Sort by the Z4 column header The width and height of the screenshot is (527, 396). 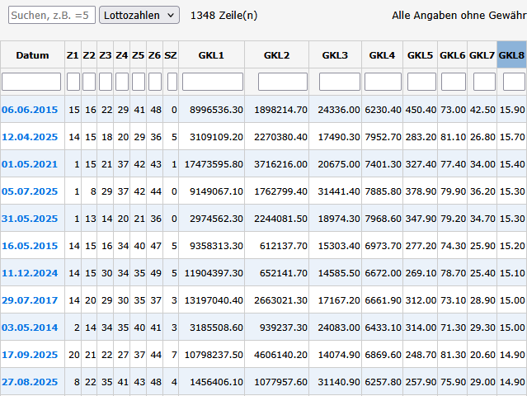[x=122, y=54]
